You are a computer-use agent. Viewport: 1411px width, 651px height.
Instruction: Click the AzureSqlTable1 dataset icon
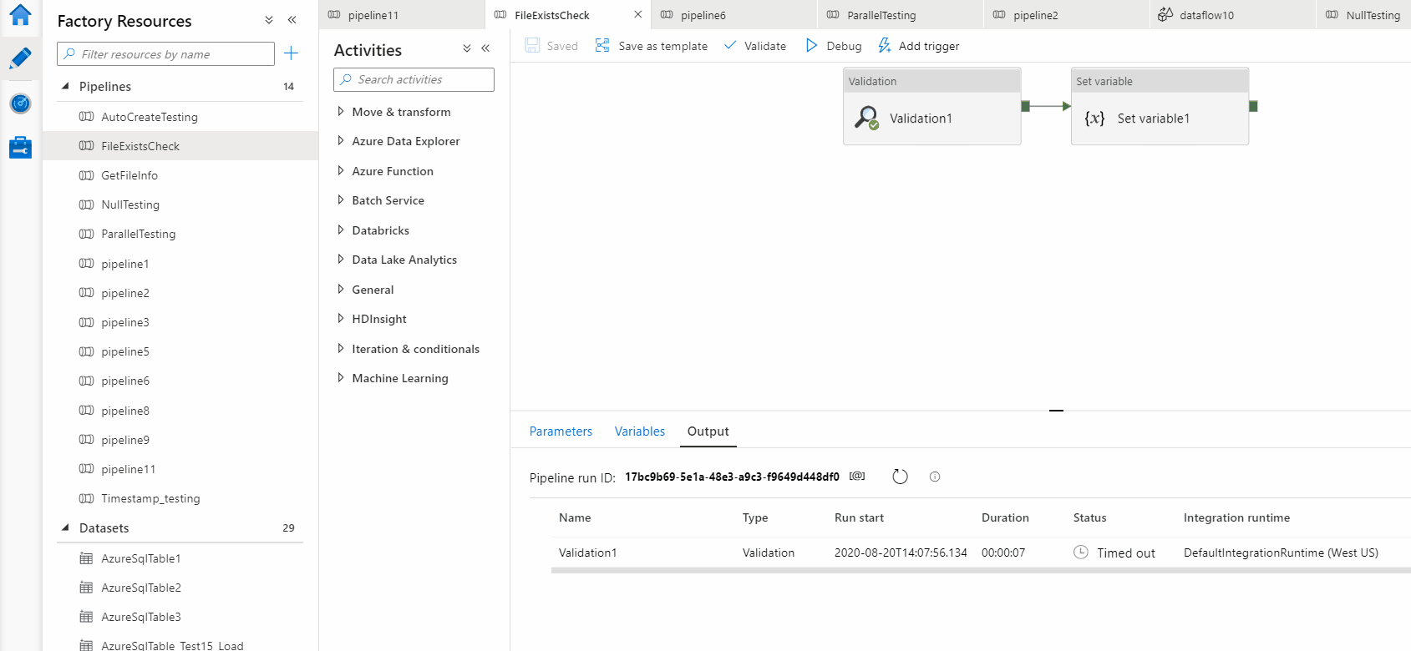(x=86, y=558)
